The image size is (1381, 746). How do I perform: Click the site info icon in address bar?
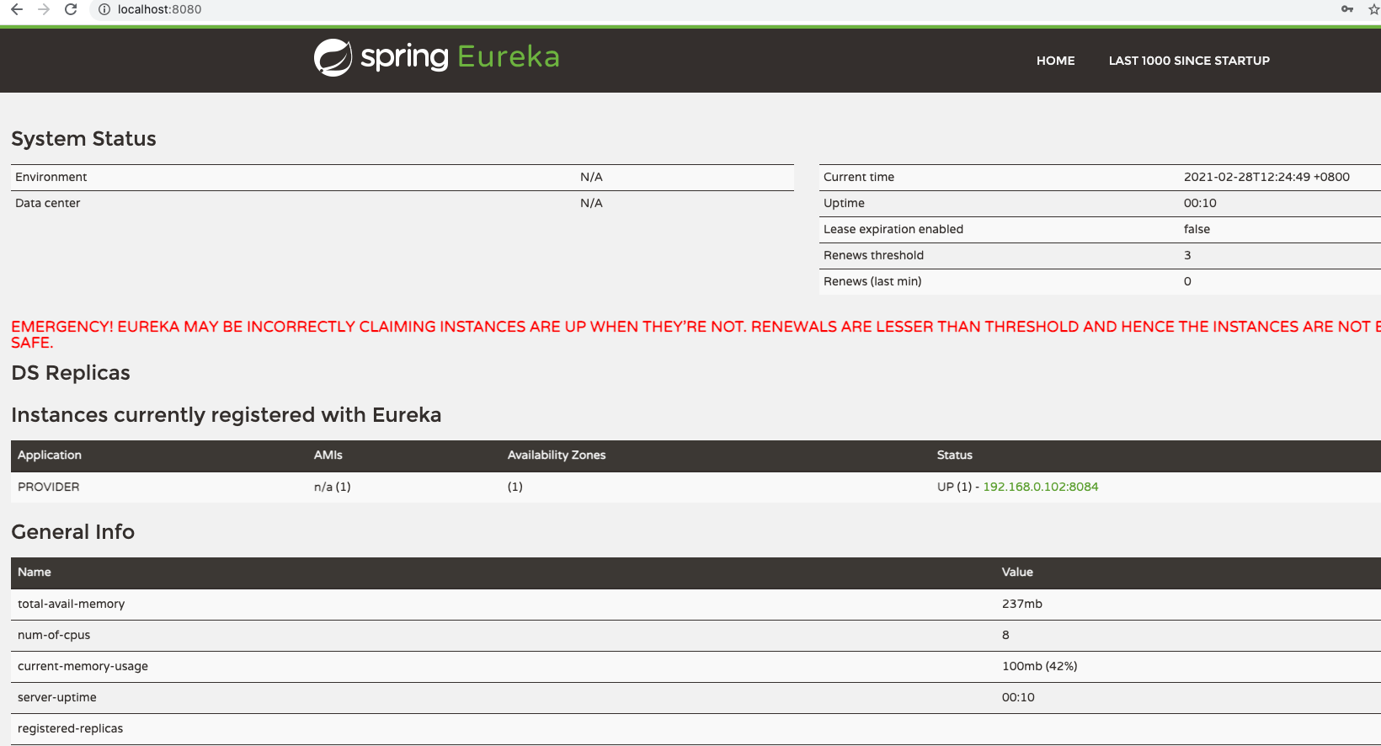104,9
